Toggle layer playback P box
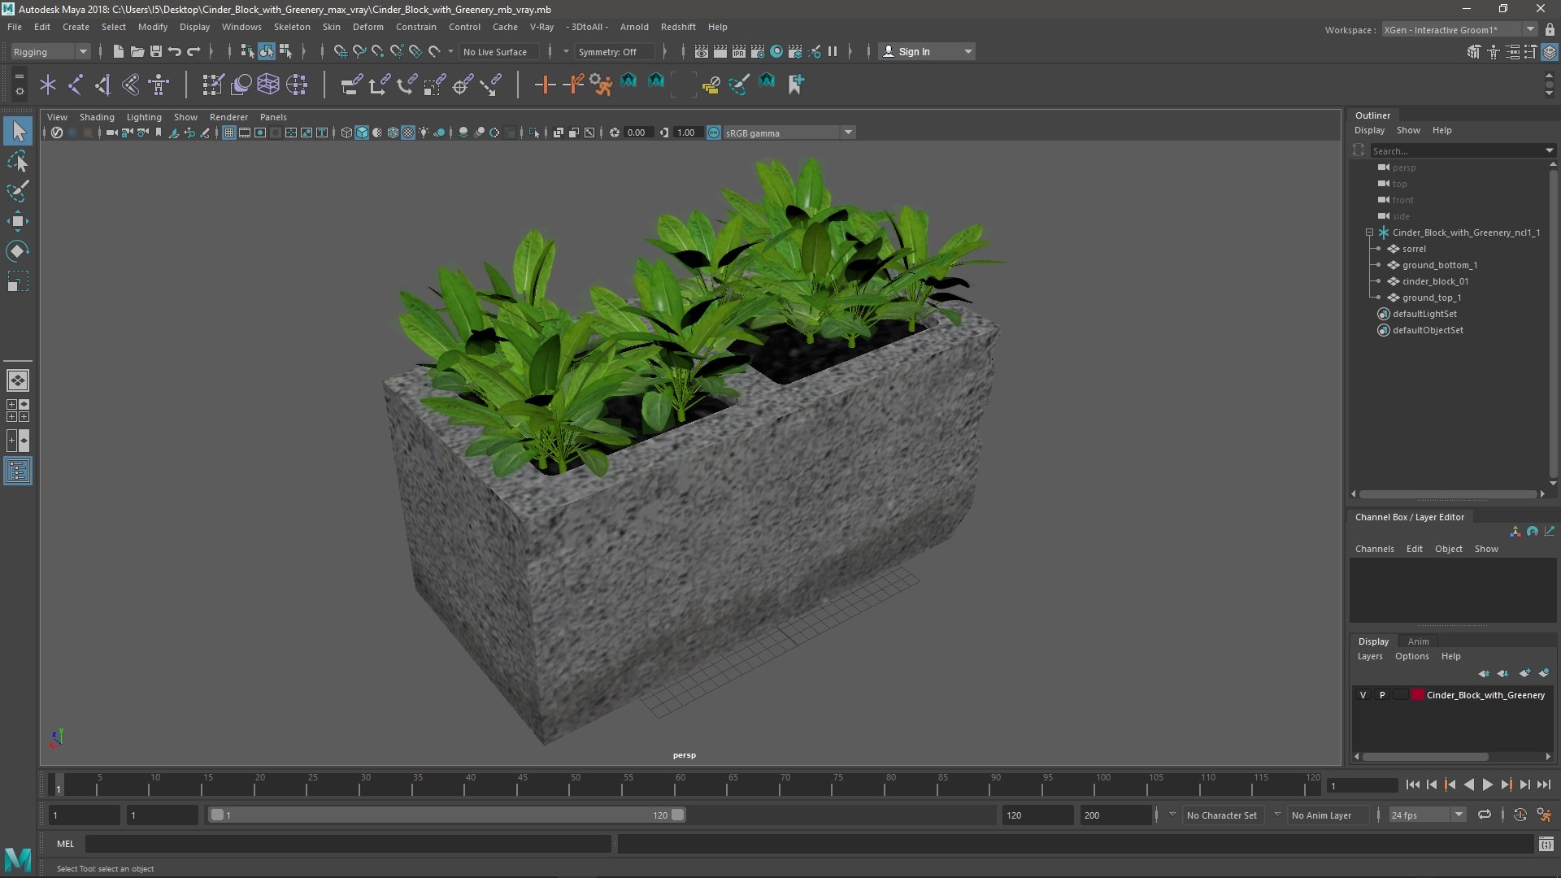The height and width of the screenshot is (878, 1561). point(1381,695)
